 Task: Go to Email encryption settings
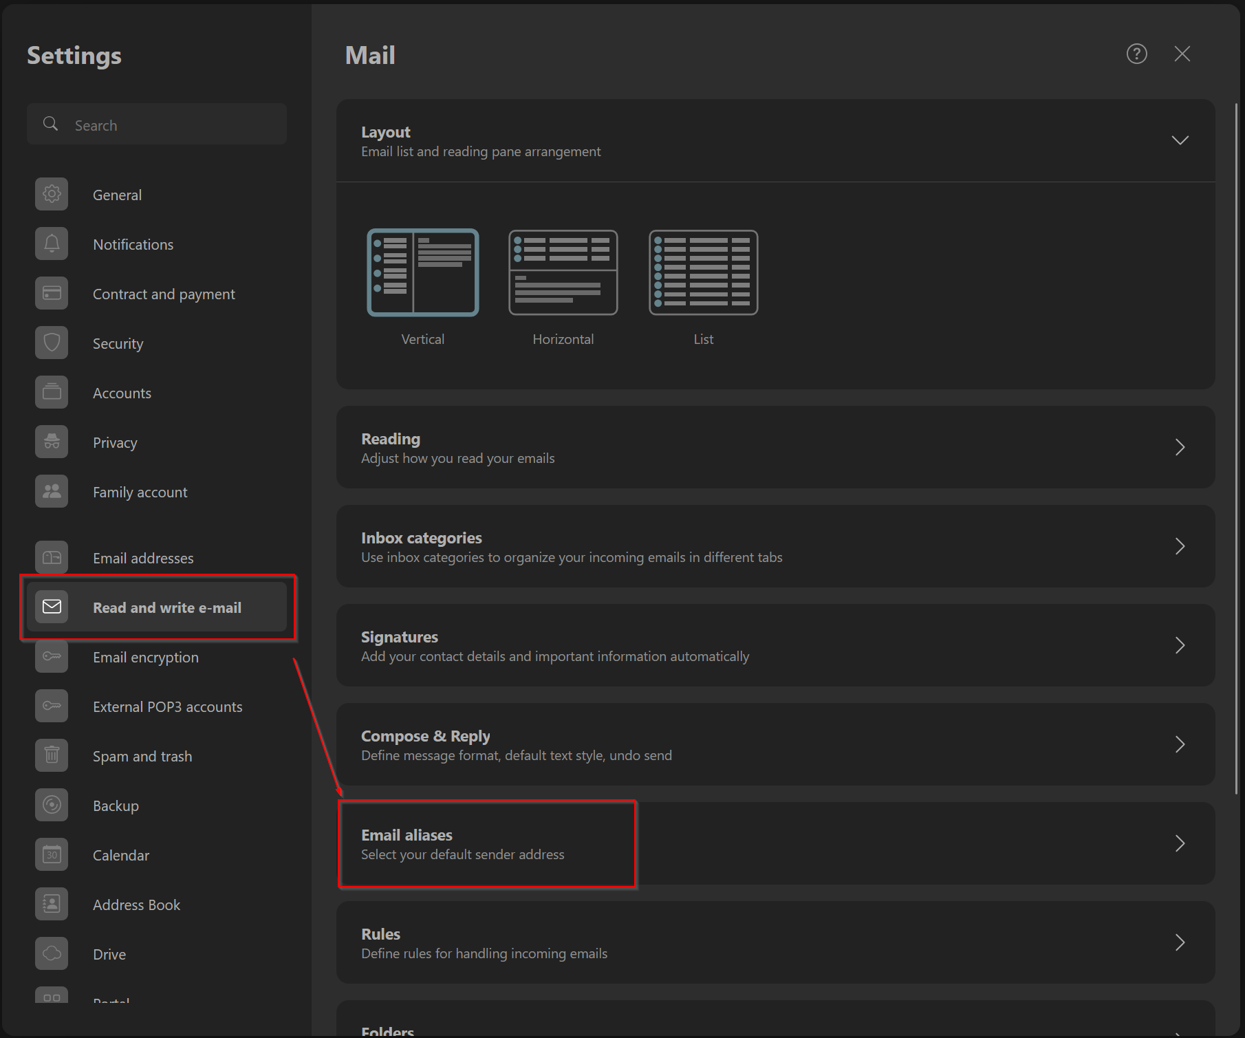(145, 657)
